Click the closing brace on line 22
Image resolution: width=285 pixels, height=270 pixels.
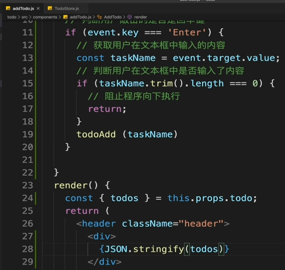[56, 172]
